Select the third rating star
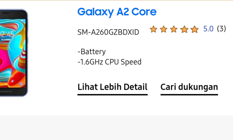The height and width of the screenshot is (140, 233). 174,29
